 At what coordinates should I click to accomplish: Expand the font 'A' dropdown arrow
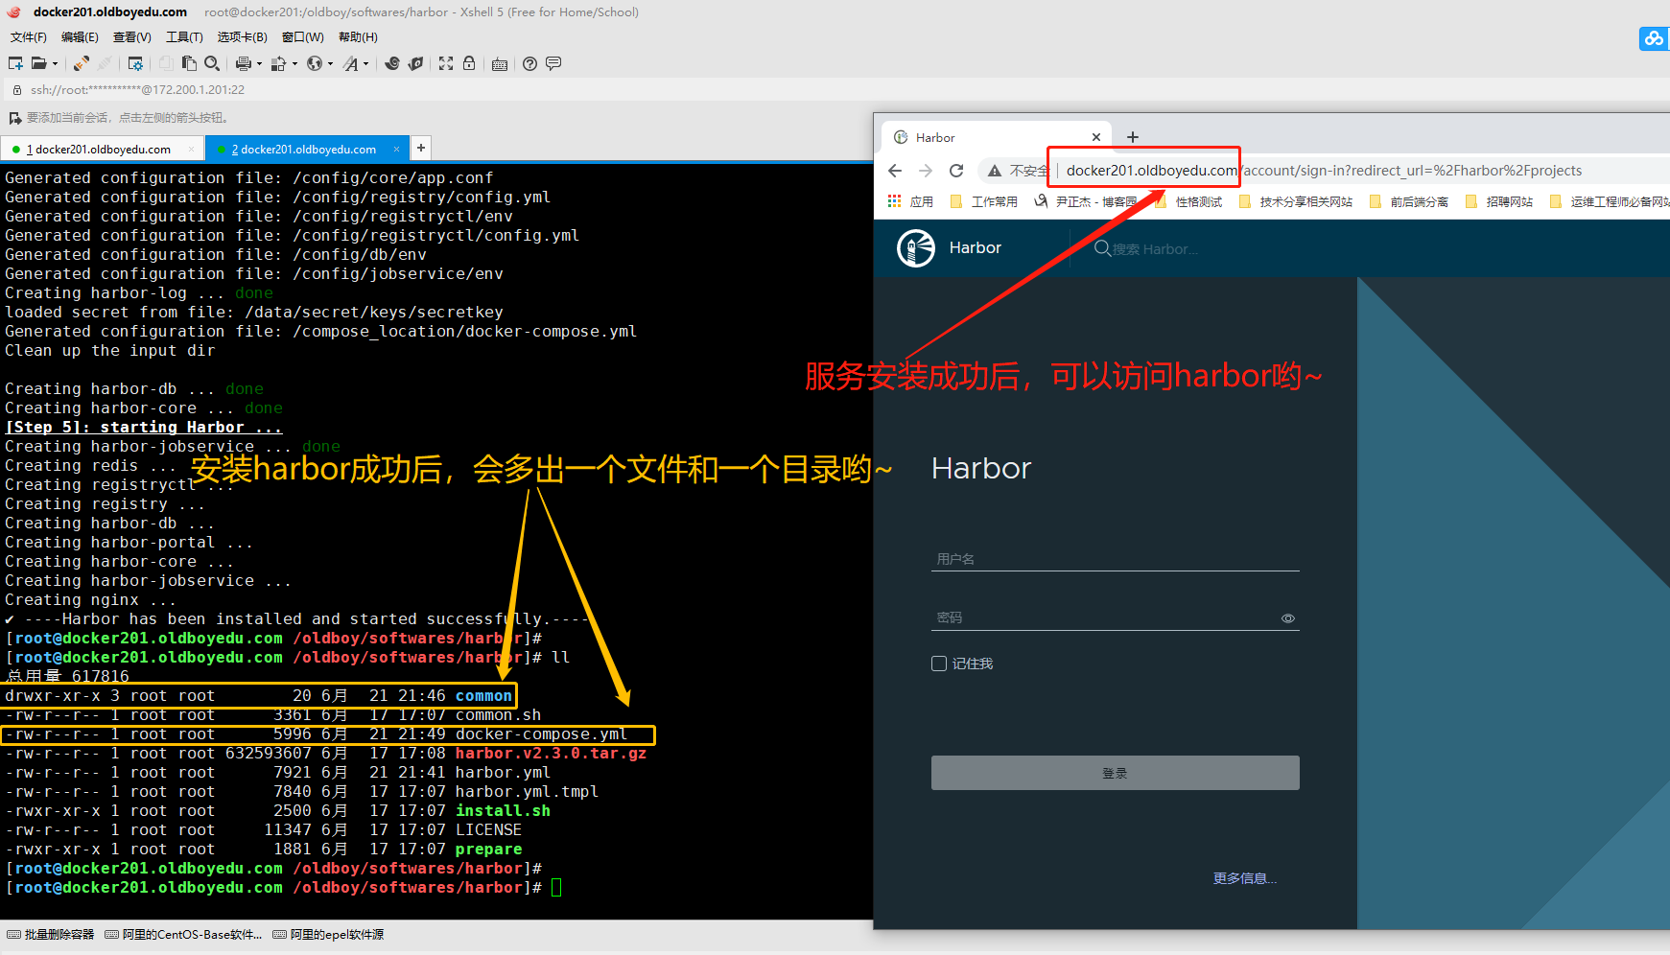point(365,64)
